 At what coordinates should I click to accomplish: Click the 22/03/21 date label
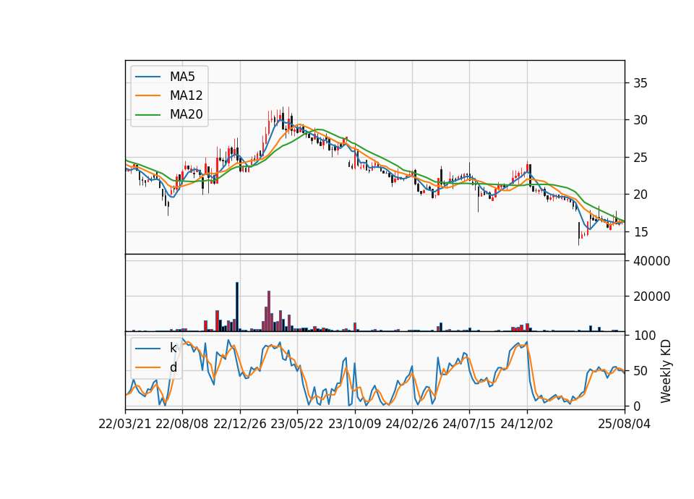pyautogui.click(x=125, y=424)
